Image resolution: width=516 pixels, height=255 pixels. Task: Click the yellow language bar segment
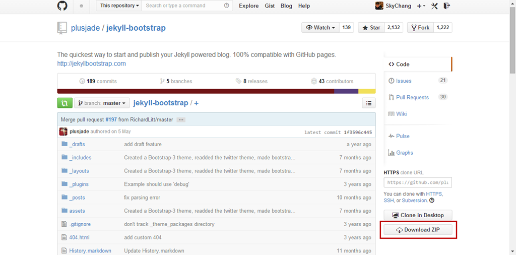(x=367, y=91)
